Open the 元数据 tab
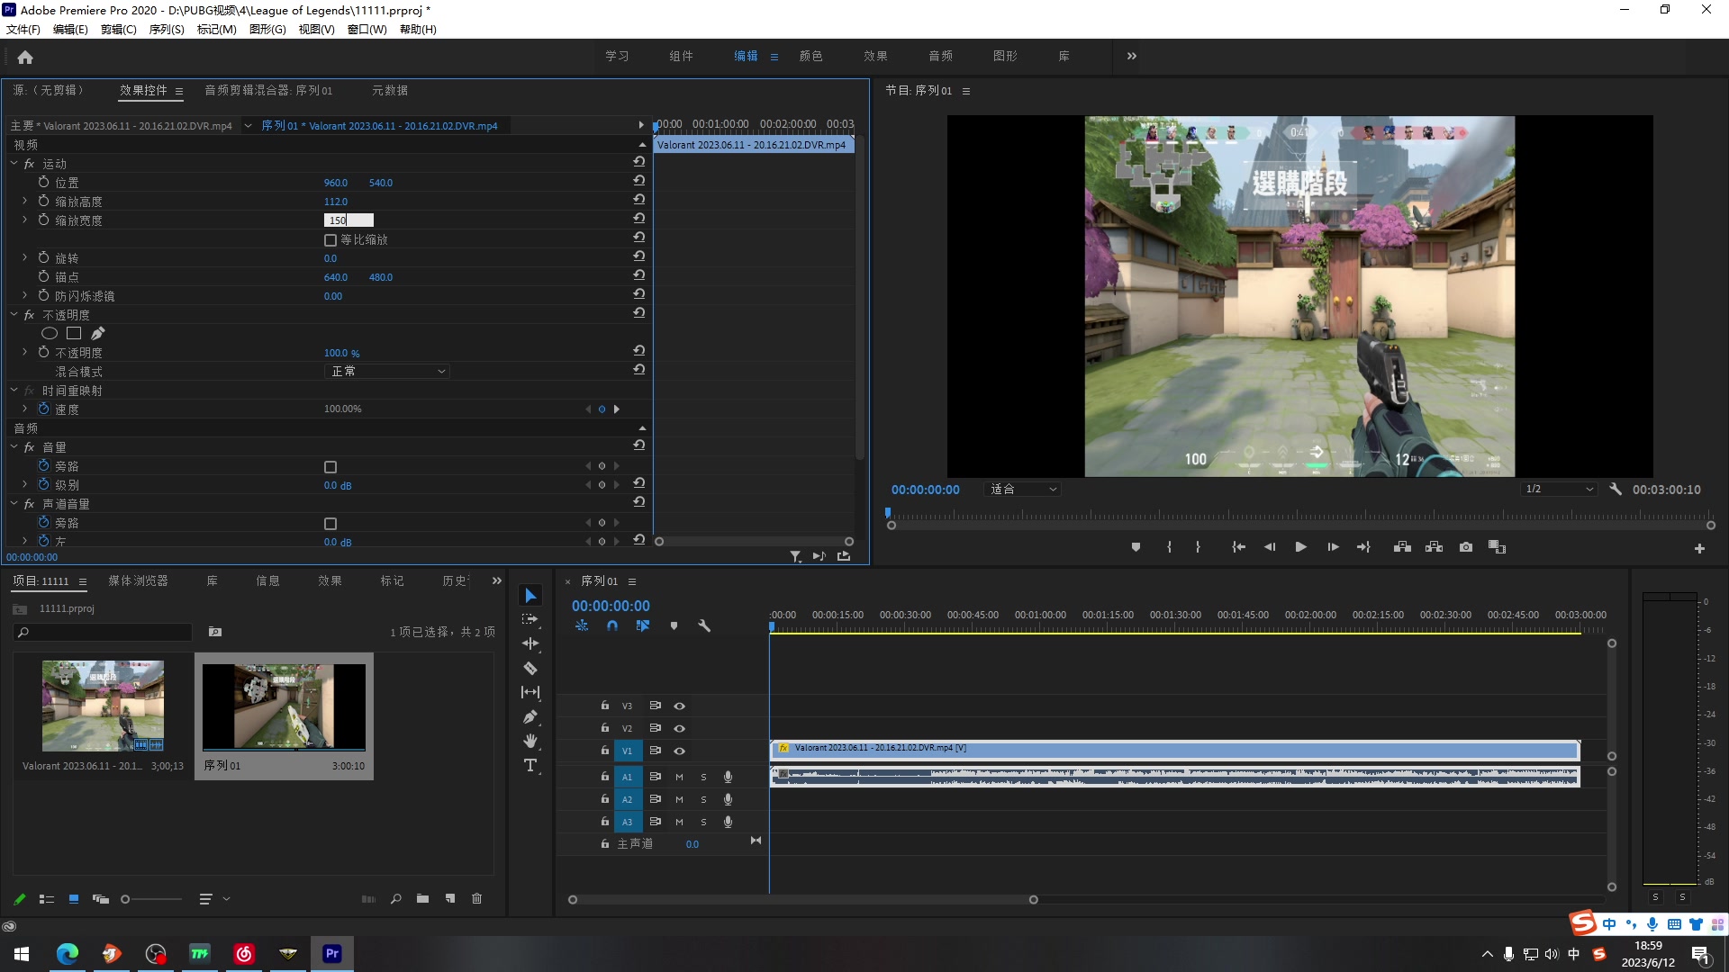 pos(390,90)
